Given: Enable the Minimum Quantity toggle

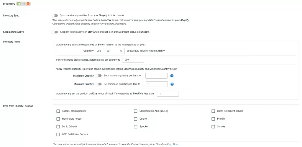Looking at the screenshot, I should coord(98,84).
